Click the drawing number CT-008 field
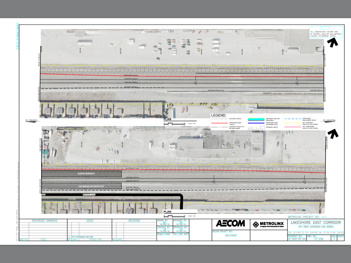This screenshot has width=351, height=263. point(319,239)
